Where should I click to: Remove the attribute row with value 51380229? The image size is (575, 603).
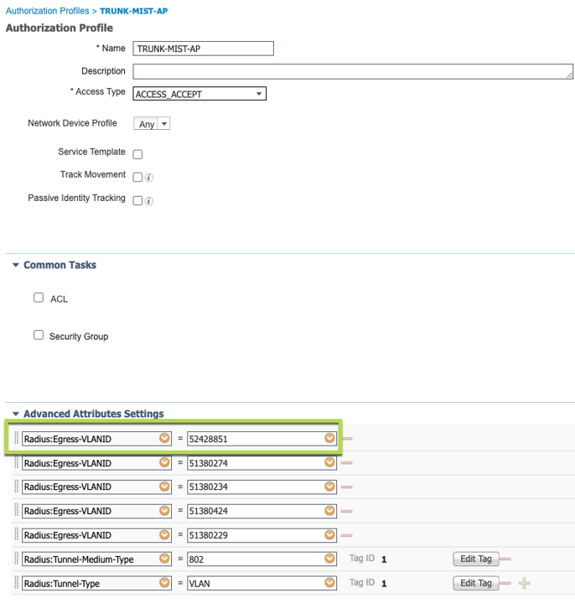pyautogui.click(x=347, y=535)
